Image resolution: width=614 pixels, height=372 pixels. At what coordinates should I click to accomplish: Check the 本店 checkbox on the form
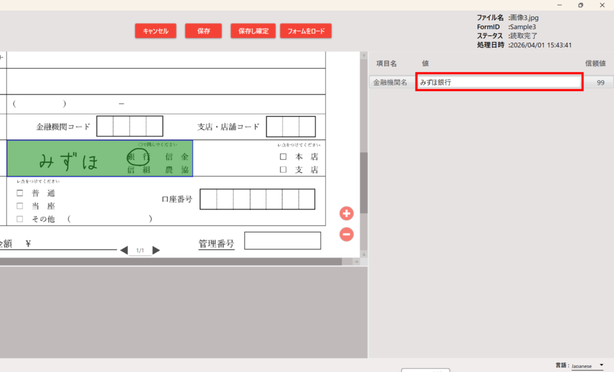pyautogui.click(x=283, y=157)
